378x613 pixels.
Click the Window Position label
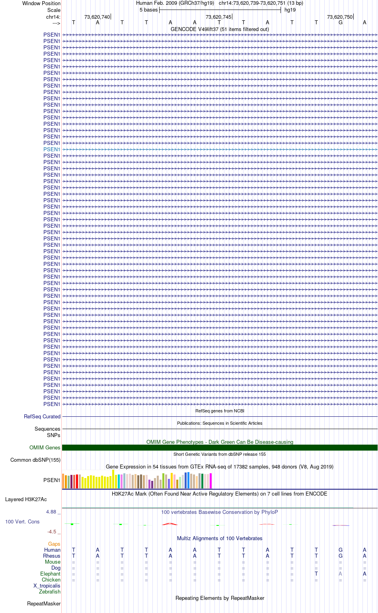(41, 3)
